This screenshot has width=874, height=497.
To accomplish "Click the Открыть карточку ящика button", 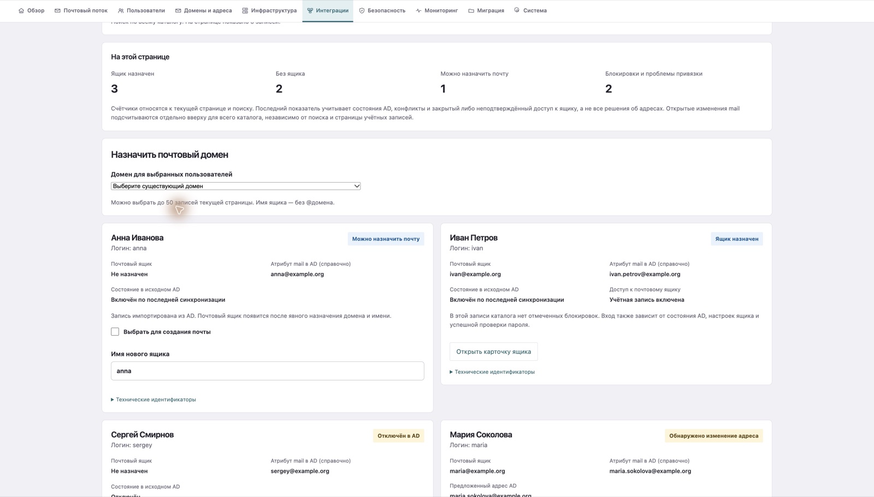I will click(494, 352).
